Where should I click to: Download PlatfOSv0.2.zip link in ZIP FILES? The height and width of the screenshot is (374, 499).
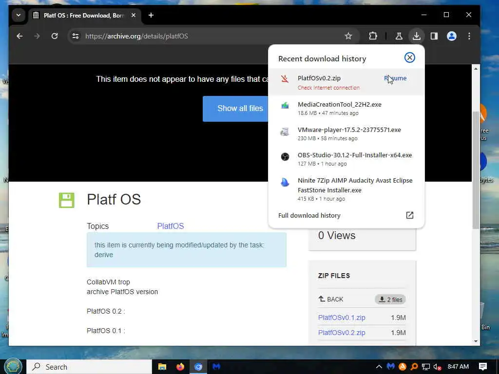[x=342, y=333]
